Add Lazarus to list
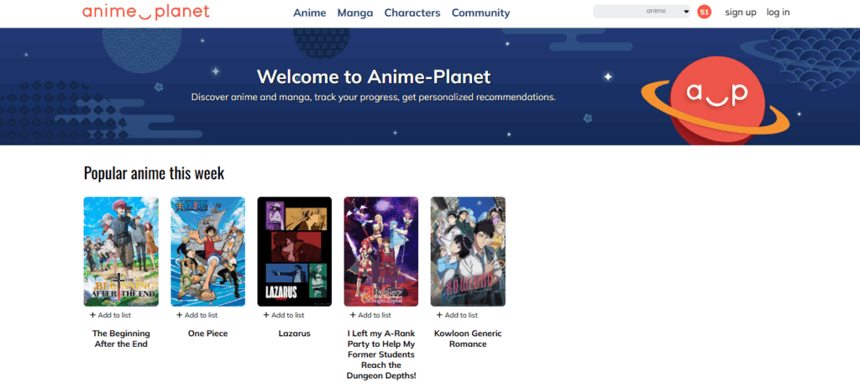 click(283, 315)
